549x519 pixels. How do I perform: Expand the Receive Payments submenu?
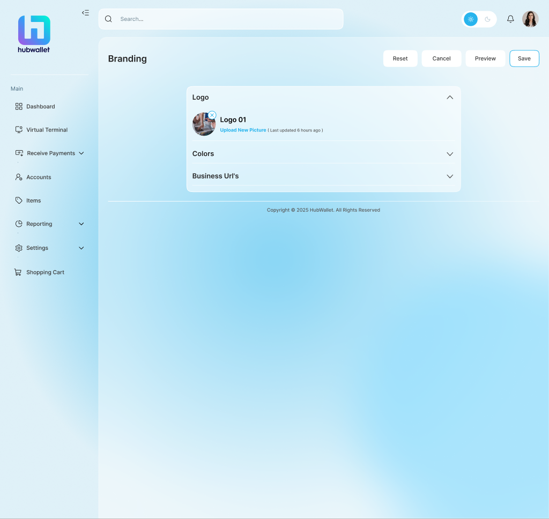pos(81,153)
